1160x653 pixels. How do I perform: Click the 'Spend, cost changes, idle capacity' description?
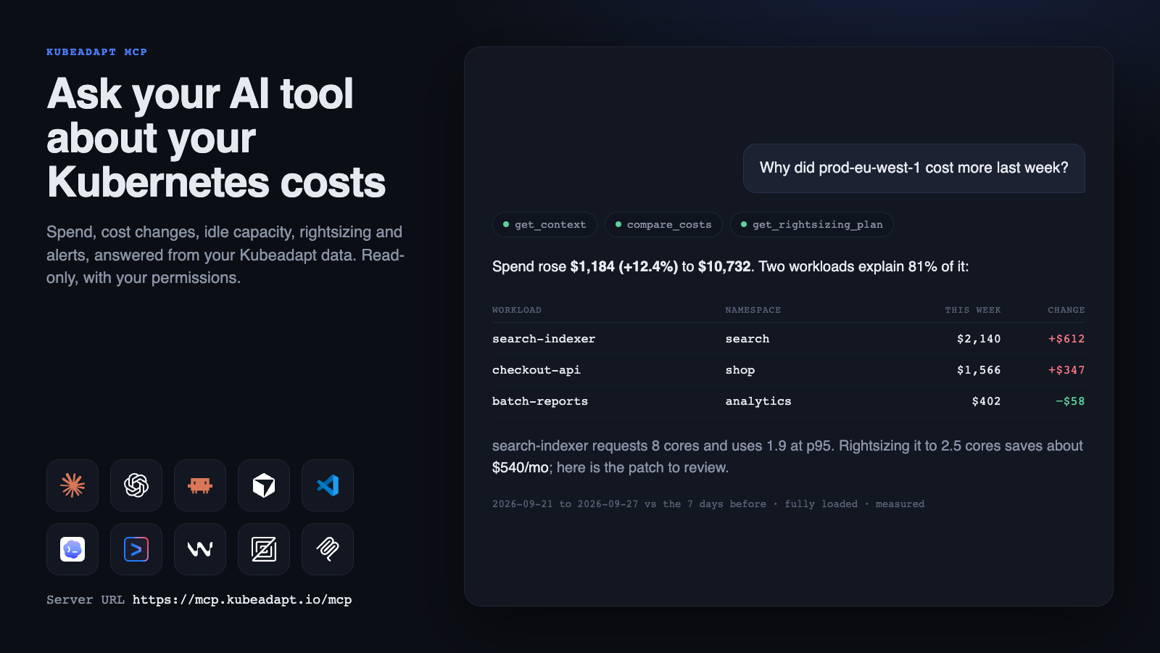coord(225,255)
